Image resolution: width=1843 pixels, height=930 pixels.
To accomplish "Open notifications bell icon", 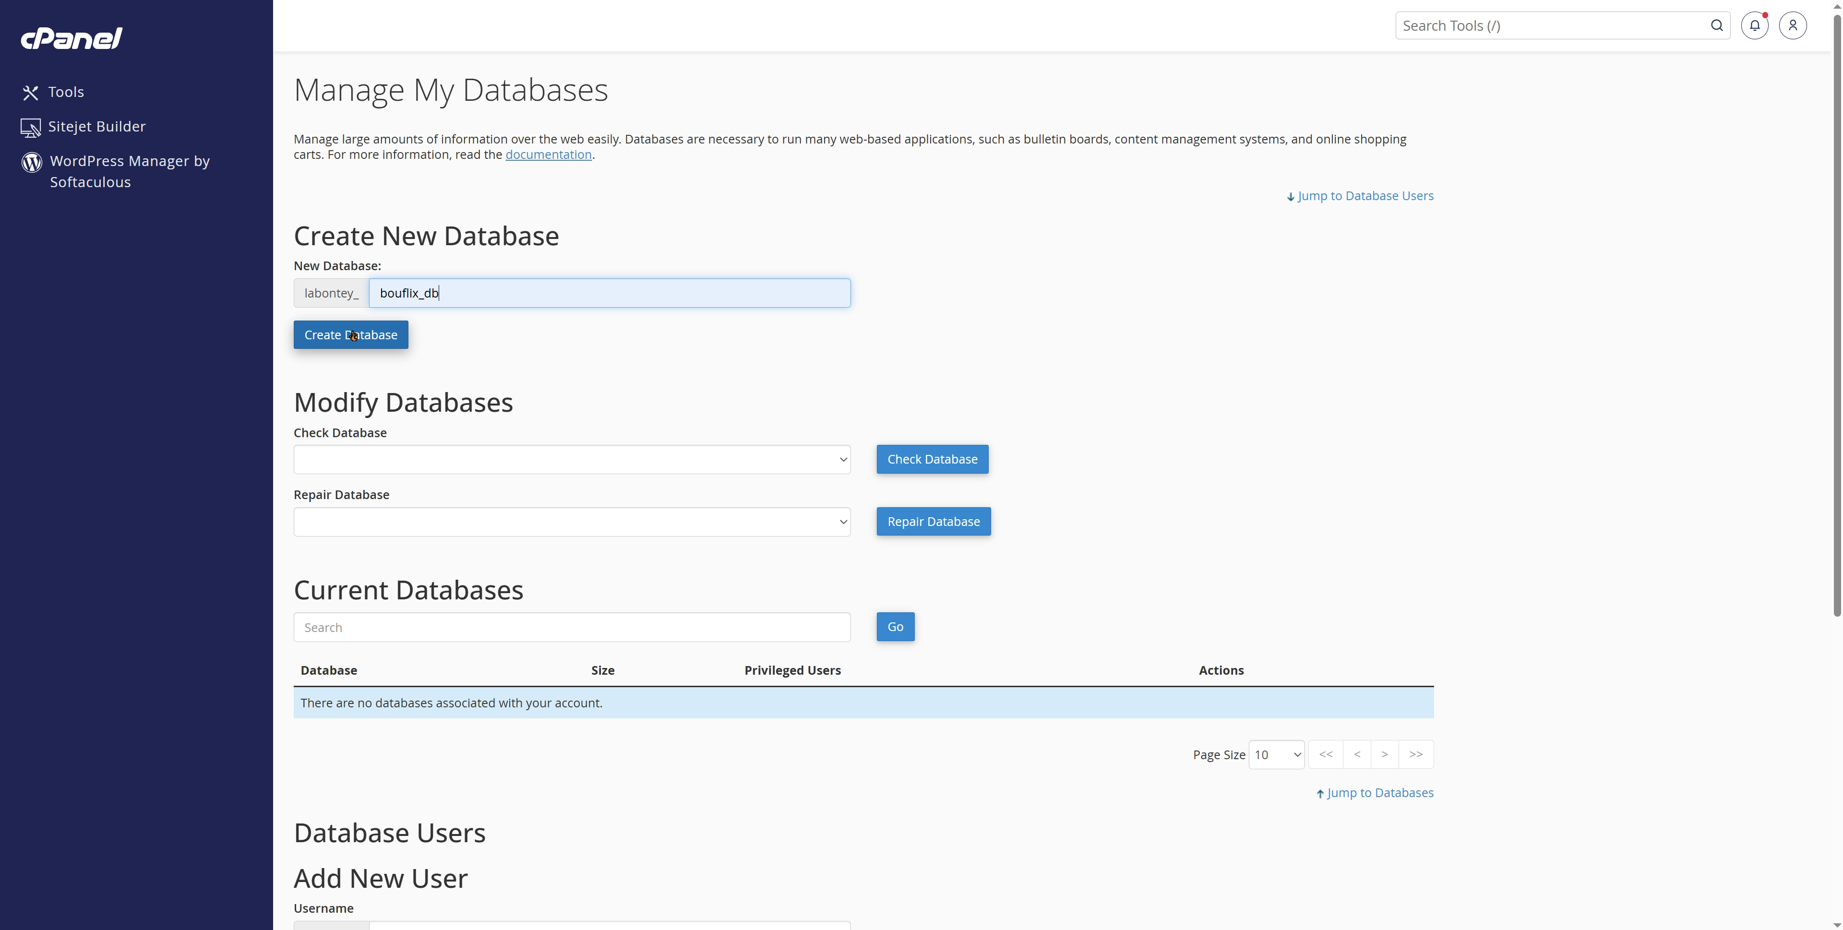I will 1754,26.
